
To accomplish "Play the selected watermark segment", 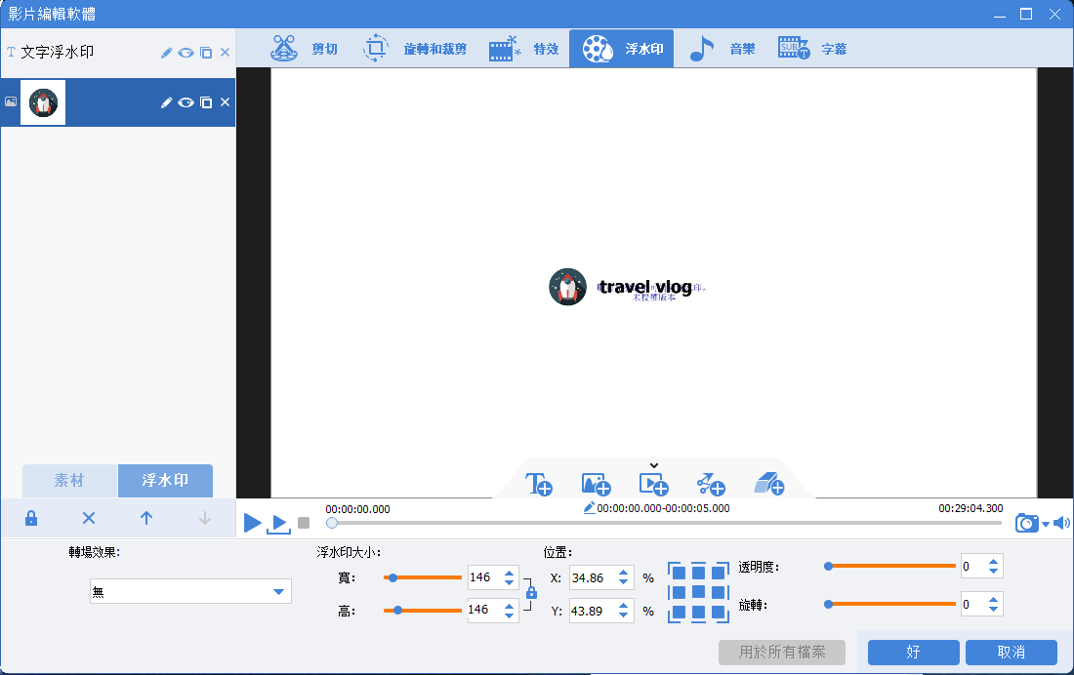I will click(279, 524).
